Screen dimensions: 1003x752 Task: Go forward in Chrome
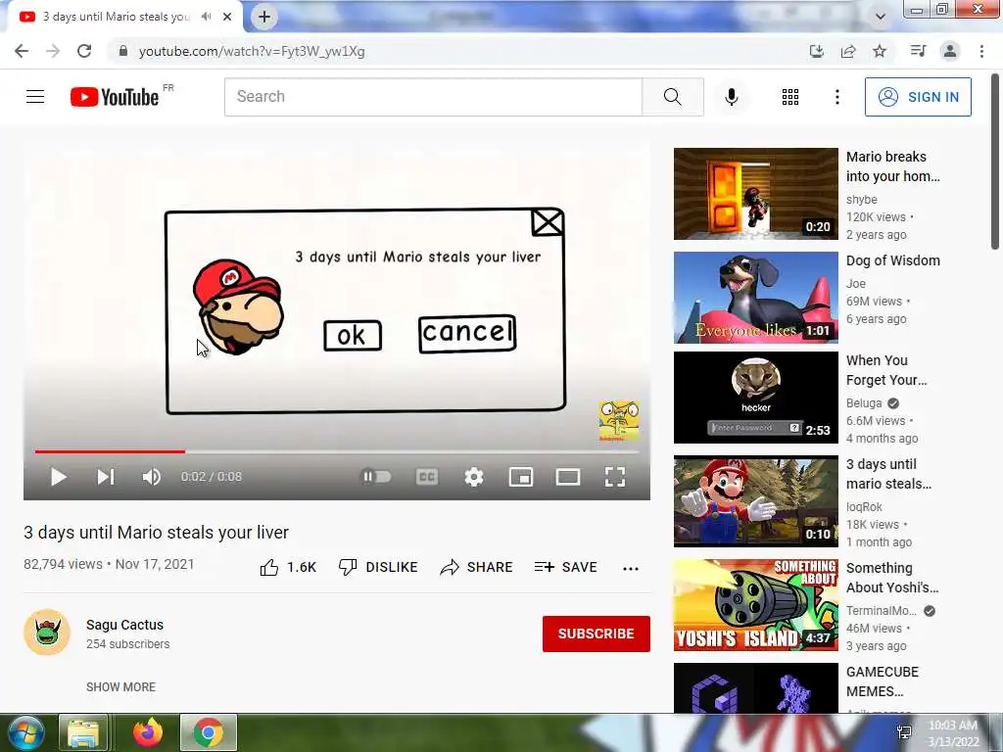(53, 51)
